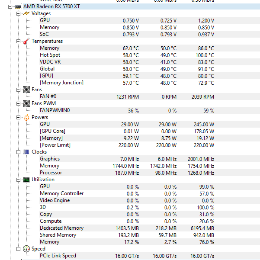
Task: Click the Clocks waveform icon
Action: click(x=26, y=152)
